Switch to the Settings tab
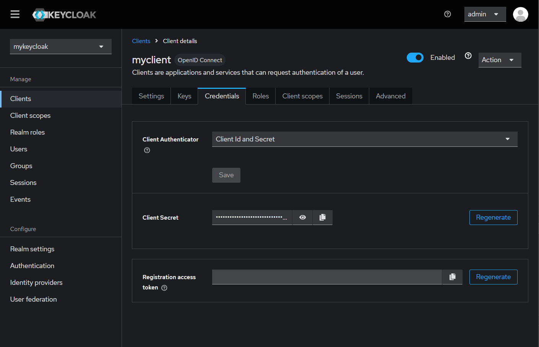 coord(151,96)
